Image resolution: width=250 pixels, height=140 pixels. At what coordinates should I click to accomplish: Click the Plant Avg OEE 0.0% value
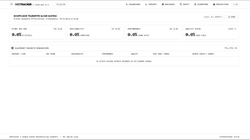(x=17, y=35)
